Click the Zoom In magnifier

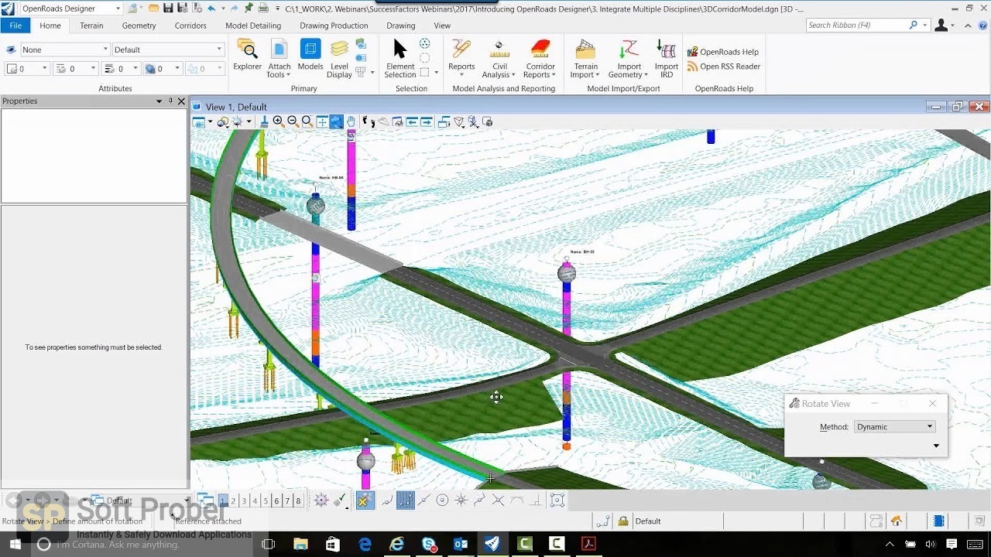tap(278, 121)
